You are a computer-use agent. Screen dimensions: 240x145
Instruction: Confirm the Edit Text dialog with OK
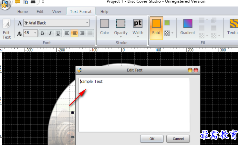coord(152,139)
